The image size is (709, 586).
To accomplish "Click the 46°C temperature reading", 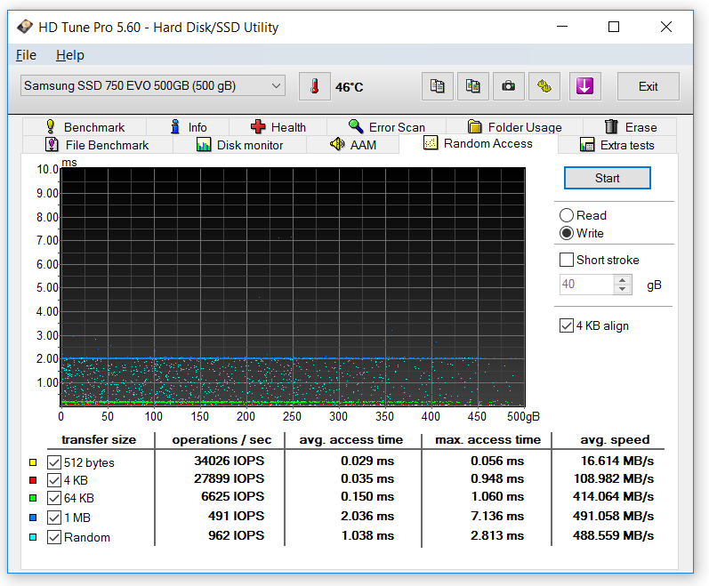I will (349, 87).
